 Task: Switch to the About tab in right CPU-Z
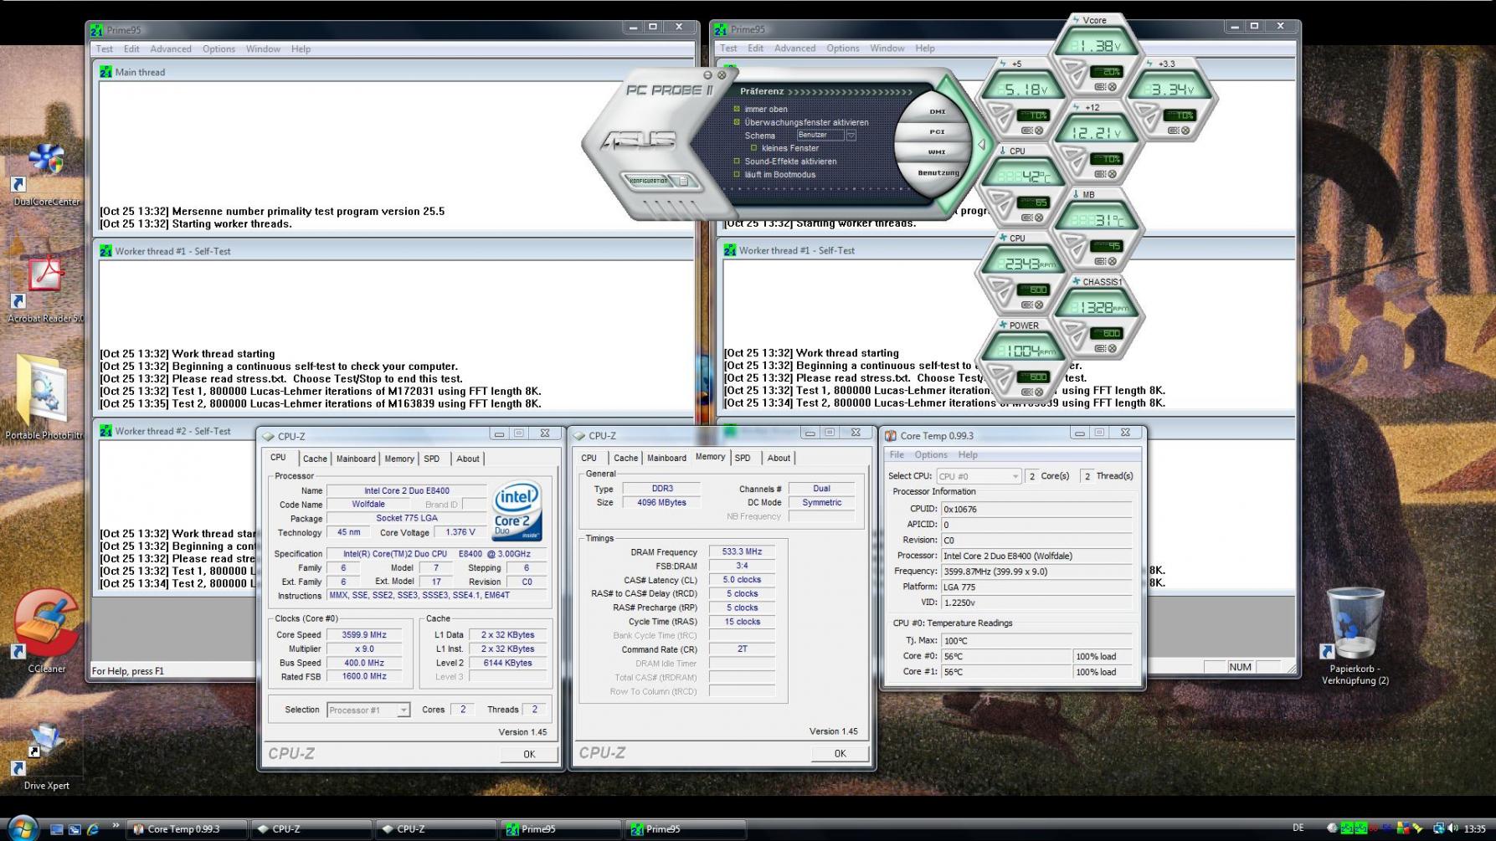click(779, 458)
